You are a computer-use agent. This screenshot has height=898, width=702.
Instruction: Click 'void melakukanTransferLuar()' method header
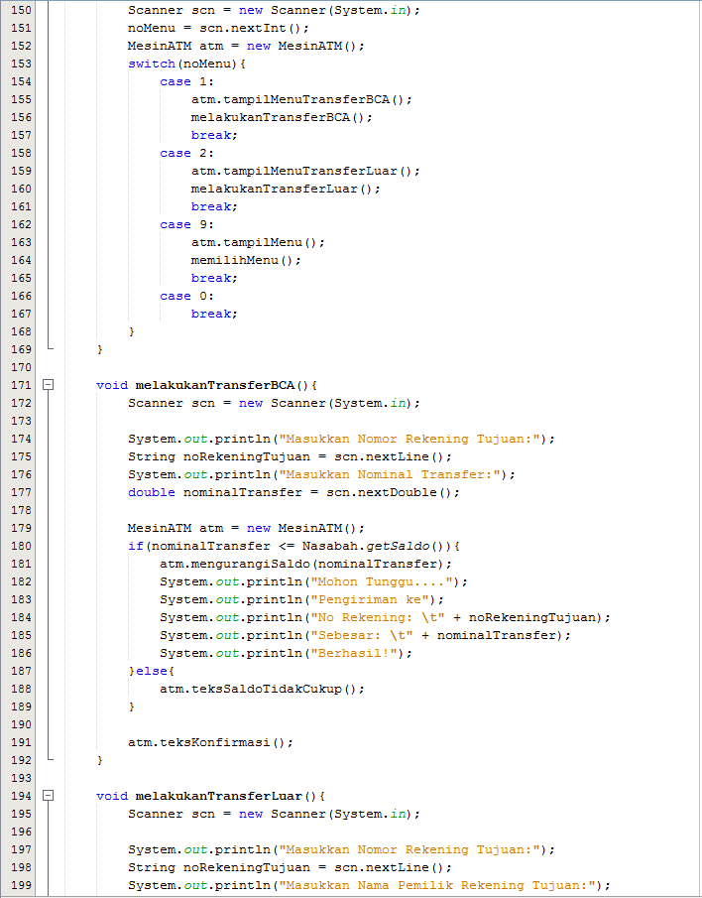point(211,796)
